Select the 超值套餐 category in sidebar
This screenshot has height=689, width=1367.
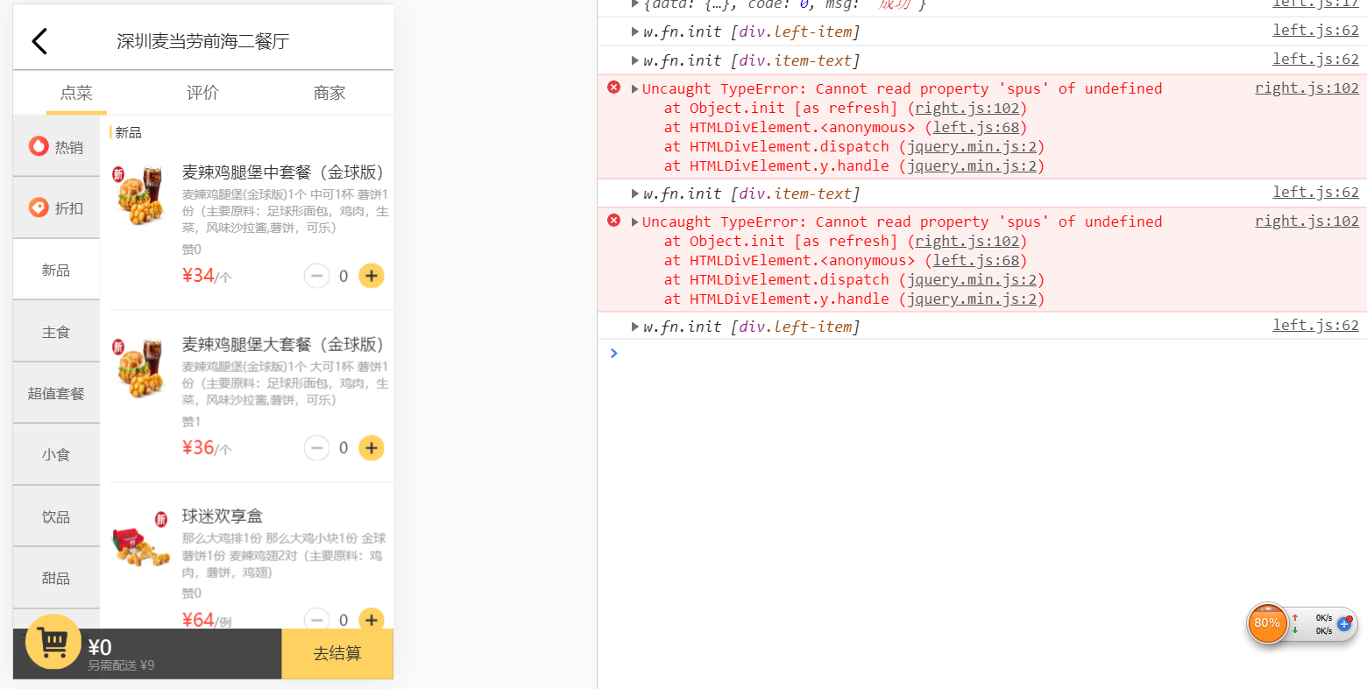[56, 393]
